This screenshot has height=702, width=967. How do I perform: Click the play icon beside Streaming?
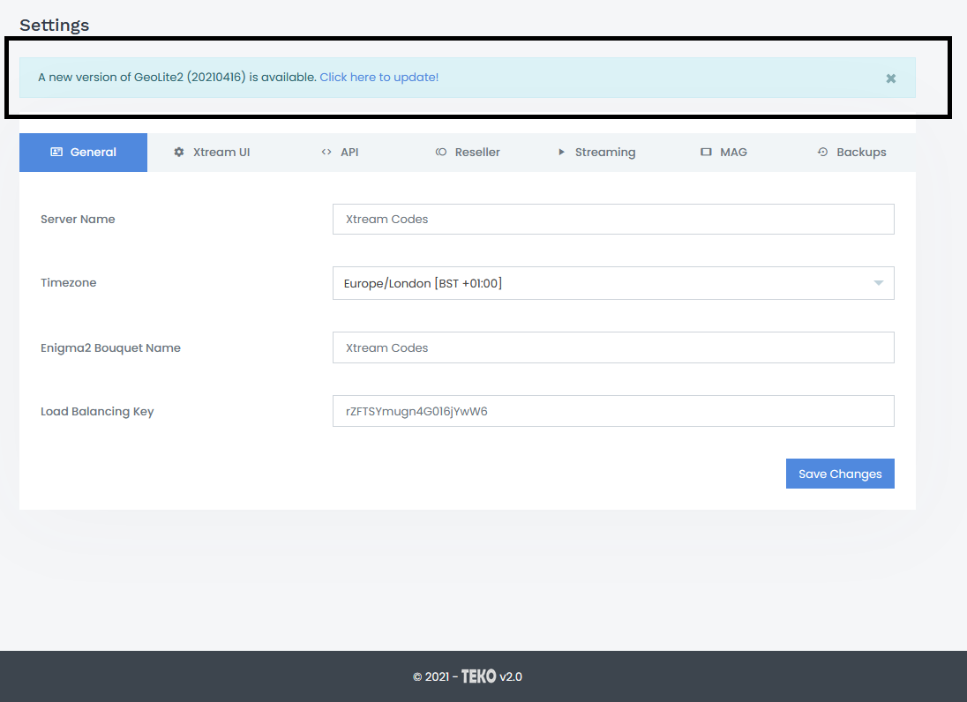tap(561, 153)
